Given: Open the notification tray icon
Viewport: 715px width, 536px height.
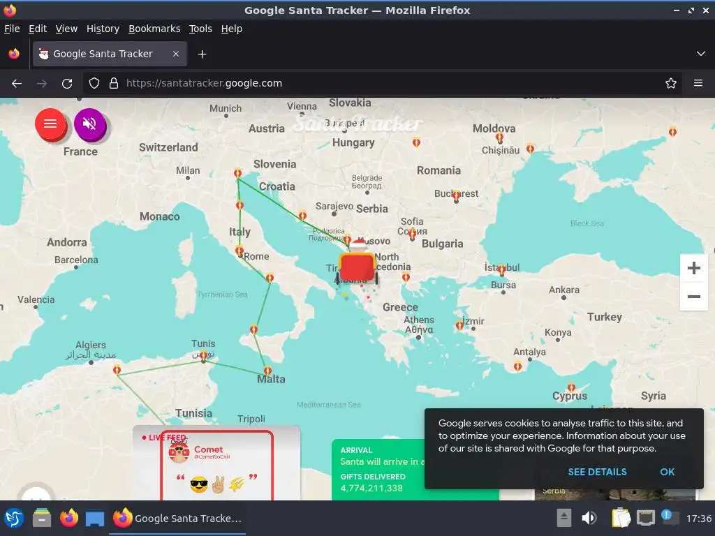Looking at the screenshot, I should point(670,517).
